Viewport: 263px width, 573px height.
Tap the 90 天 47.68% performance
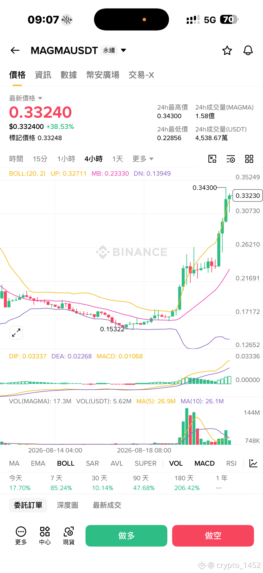point(144,483)
